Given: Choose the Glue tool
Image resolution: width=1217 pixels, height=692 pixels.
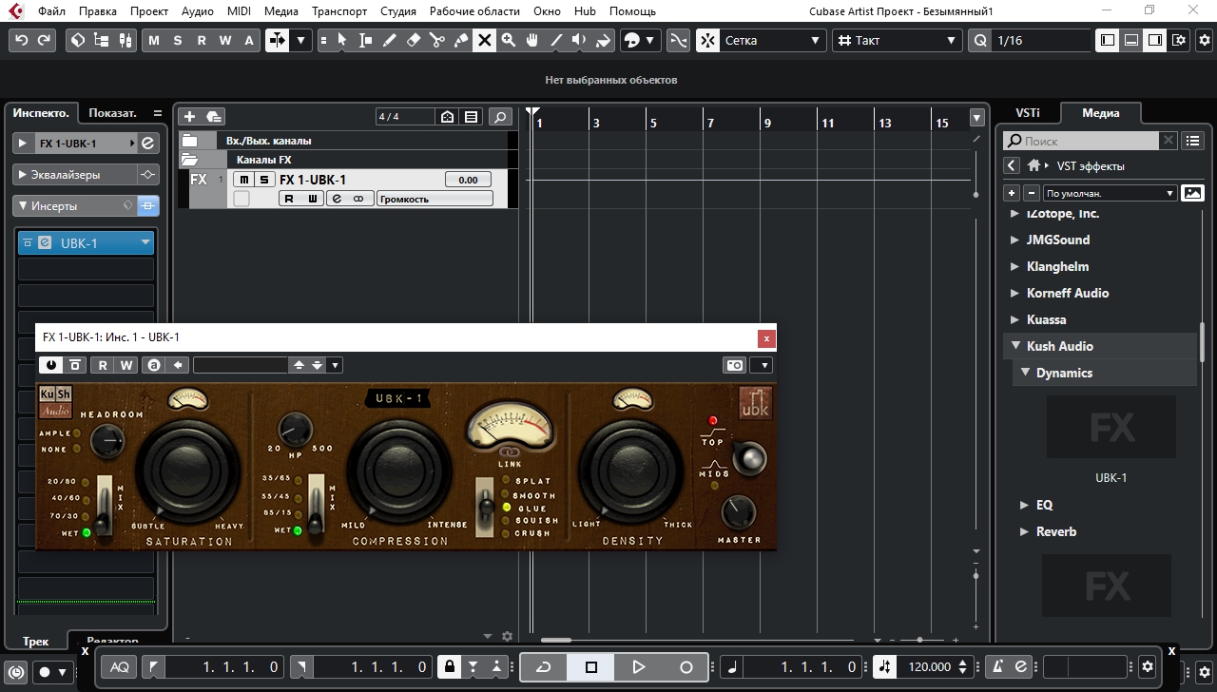Looking at the screenshot, I should coord(460,41).
